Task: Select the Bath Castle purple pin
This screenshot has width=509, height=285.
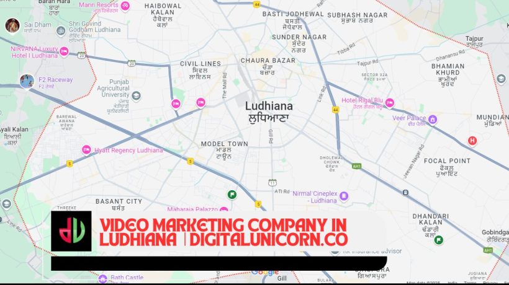Action: (x=102, y=279)
